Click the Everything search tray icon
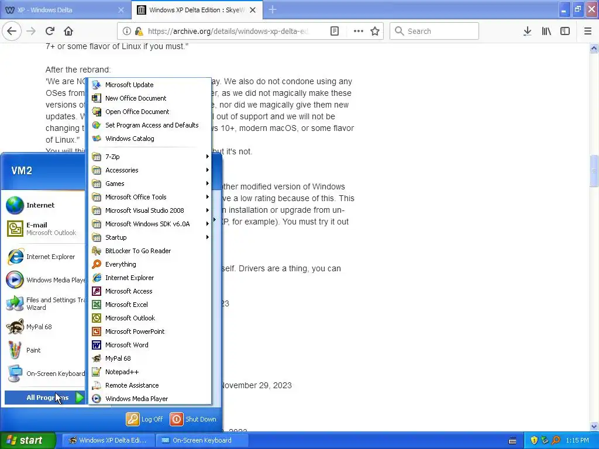The height and width of the screenshot is (449, 599). (x=556, y=440)
